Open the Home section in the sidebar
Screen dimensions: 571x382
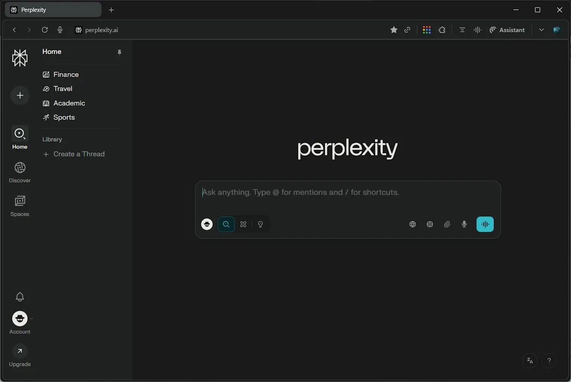pyautogui.click(x=20, y=138)
